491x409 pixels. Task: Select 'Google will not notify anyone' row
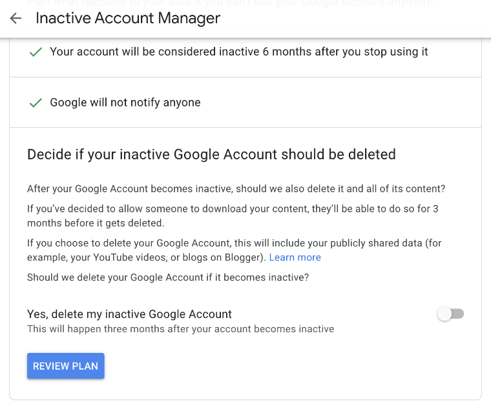tap(245, 102)
